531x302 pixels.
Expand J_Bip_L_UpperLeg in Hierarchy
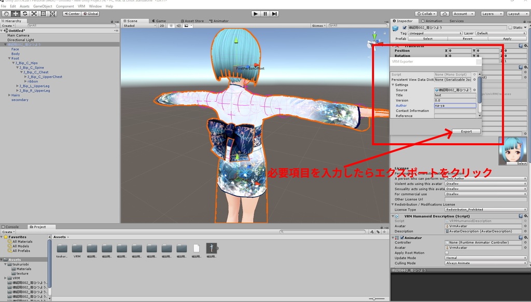18,86
